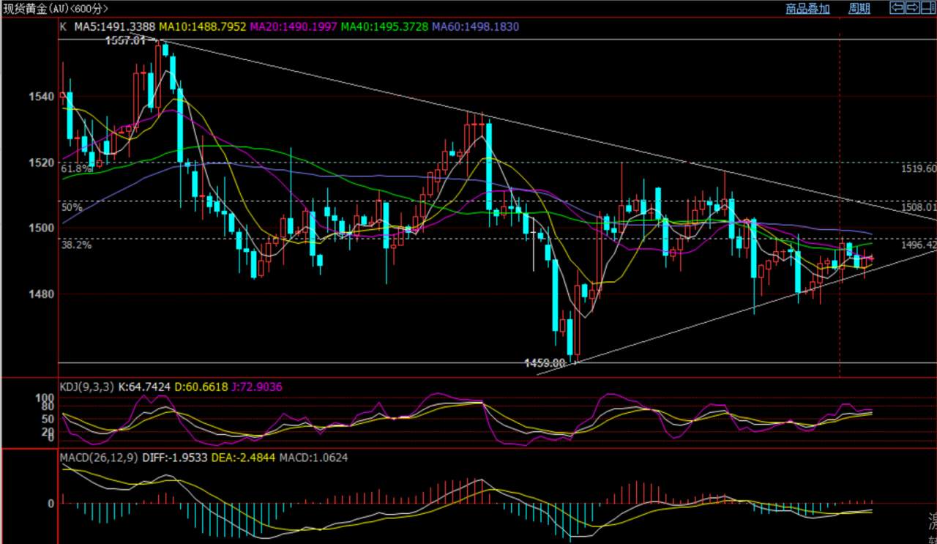Click the 1508.01 price level value
Image resolution: width=937 pixels, height=544 pixels.
pos(919,207)
